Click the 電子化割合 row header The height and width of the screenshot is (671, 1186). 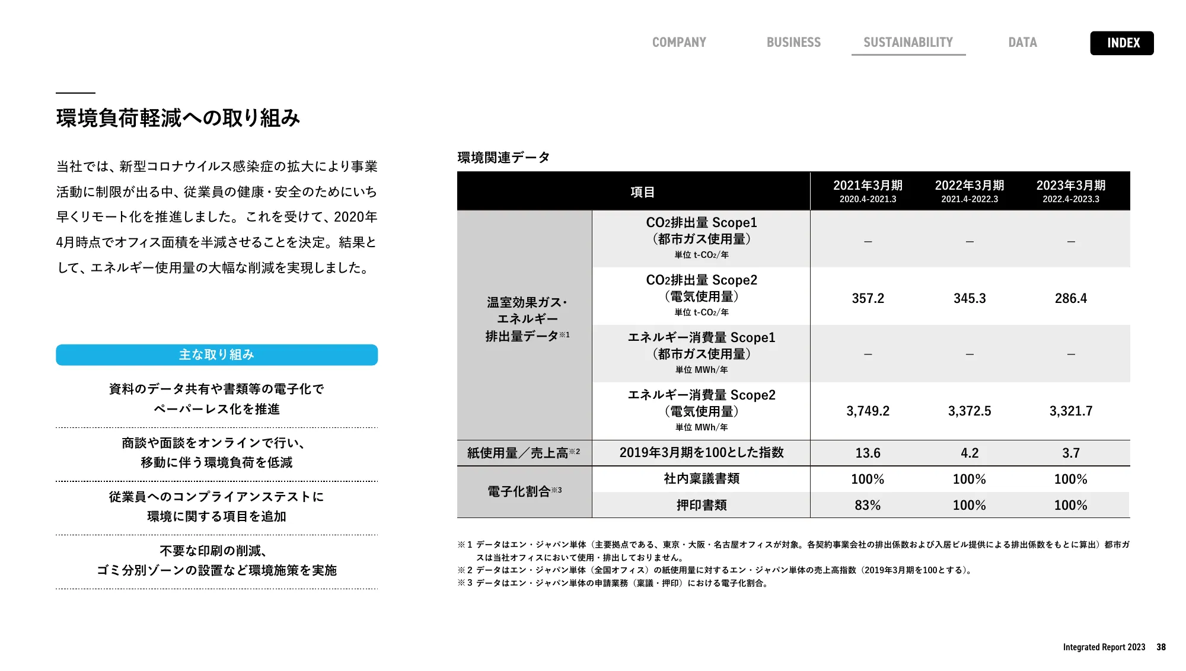pyautogui.click(x=524, y=491)
